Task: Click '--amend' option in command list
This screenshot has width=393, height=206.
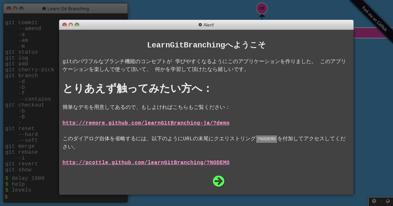Action: 30,28
